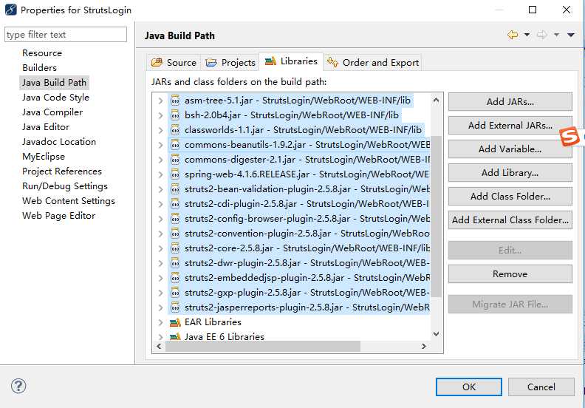Image resolution: width=585 pixels, height=408 pixels.
Task: Select Resource in the properties tree
Action: point(42,53)
